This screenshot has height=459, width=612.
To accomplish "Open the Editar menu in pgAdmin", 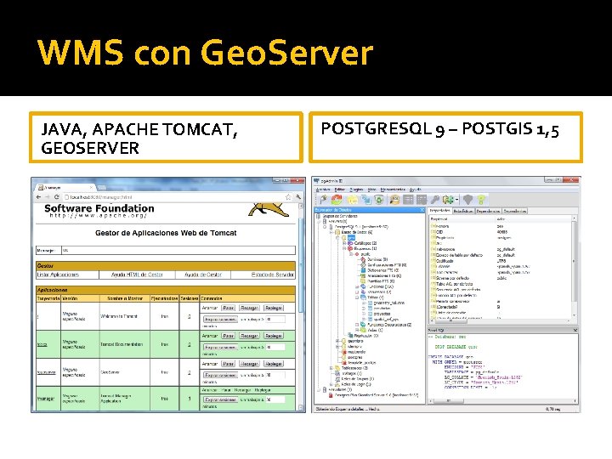I will [340, 190].
